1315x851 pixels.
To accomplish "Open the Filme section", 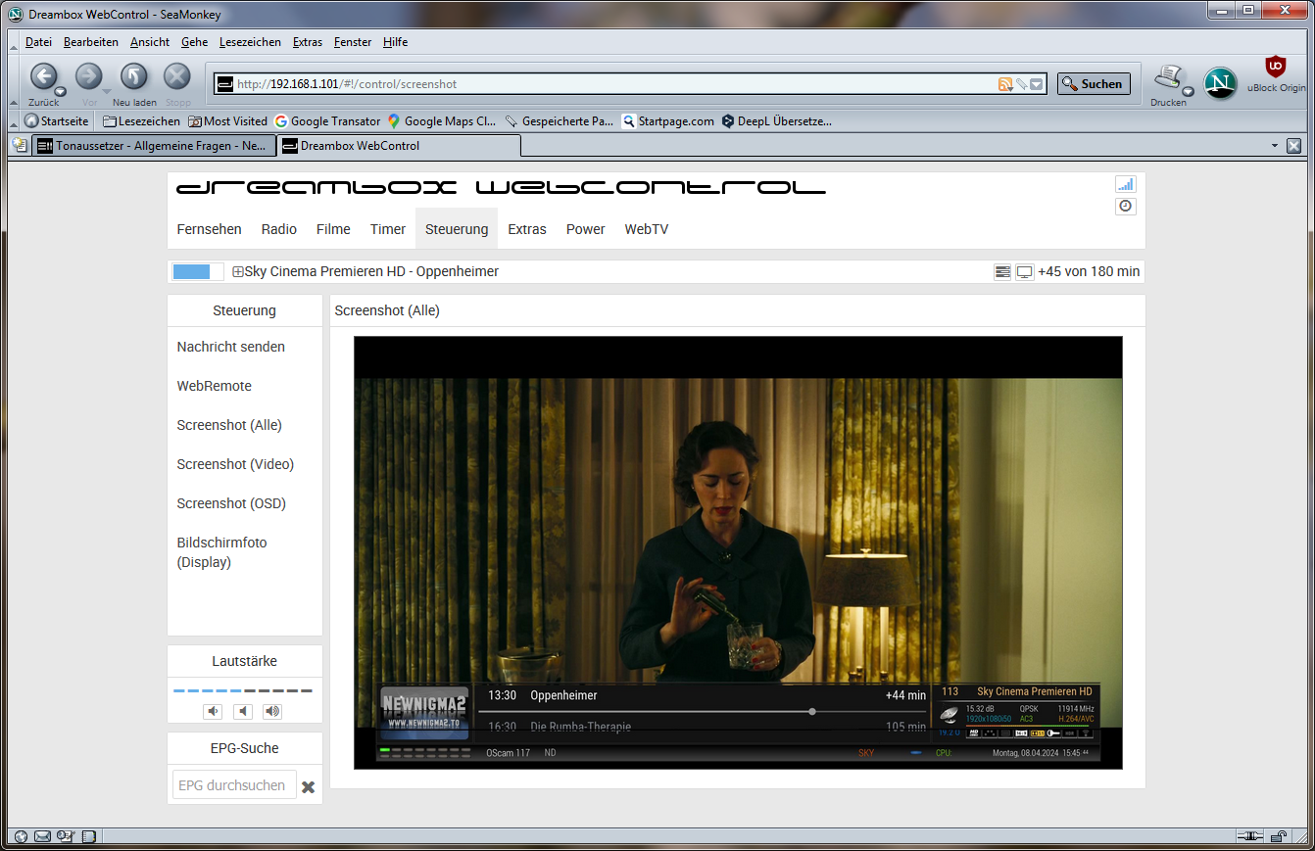I will 333,229.
